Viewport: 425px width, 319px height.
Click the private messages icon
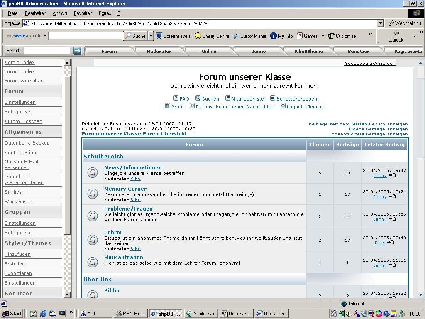[x=192, y=106]
